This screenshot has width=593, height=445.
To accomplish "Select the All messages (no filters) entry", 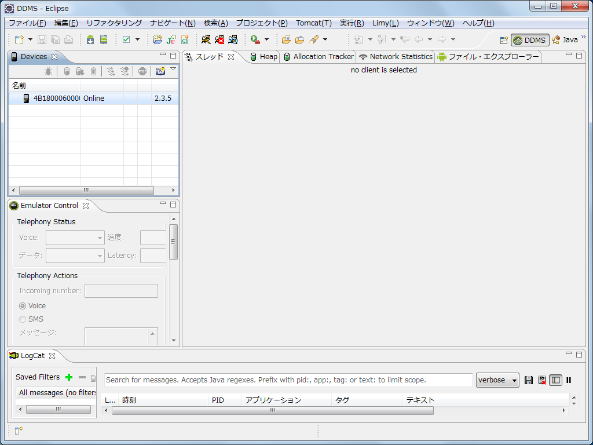I will (x=56, y=393).
